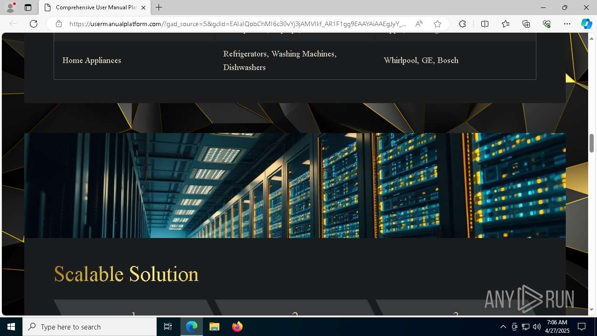Open the Copilot sidebar
Screen dimensions: 597x336
pos(586,24)
